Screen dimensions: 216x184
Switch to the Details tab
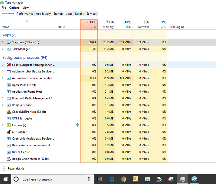click(x=79, y=14)
